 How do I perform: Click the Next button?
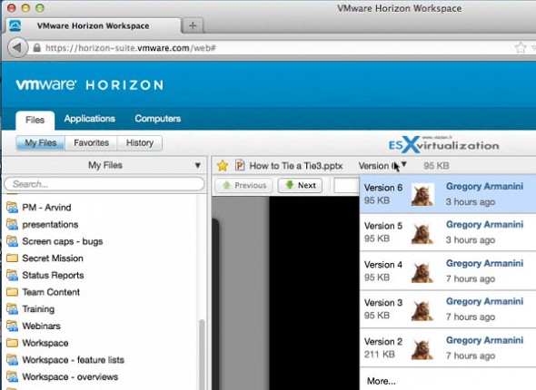click(x=300, y=185)
